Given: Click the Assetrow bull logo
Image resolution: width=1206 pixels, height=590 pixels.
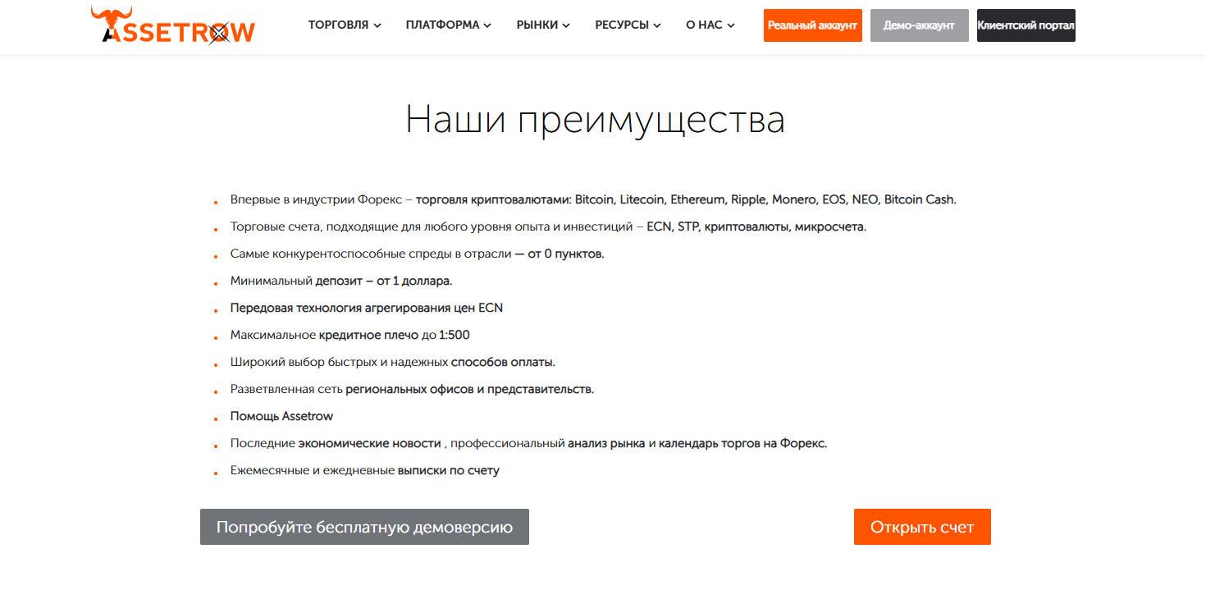Looking at the screenshot, I should (x=173, y=25).
